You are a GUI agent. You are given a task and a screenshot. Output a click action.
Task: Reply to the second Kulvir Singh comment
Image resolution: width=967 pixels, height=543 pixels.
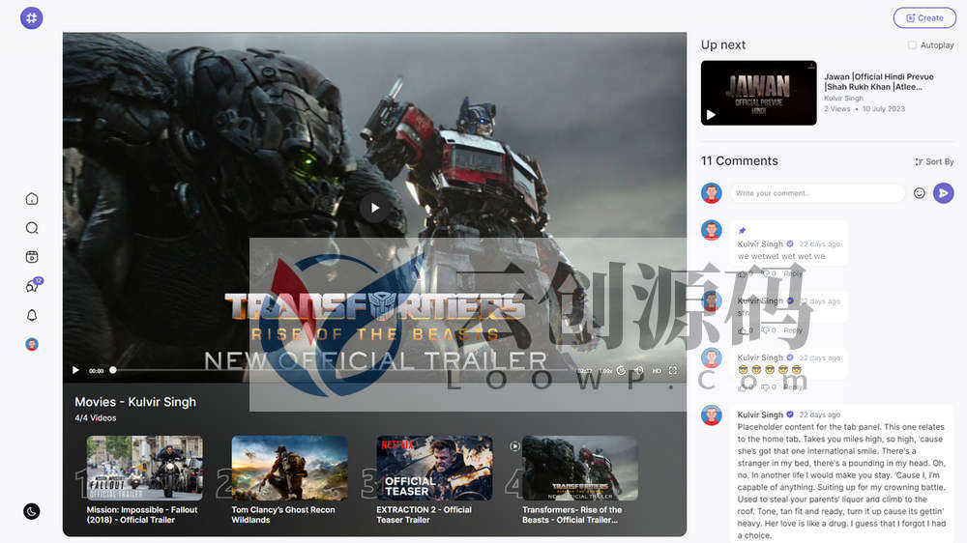point(793,330)
